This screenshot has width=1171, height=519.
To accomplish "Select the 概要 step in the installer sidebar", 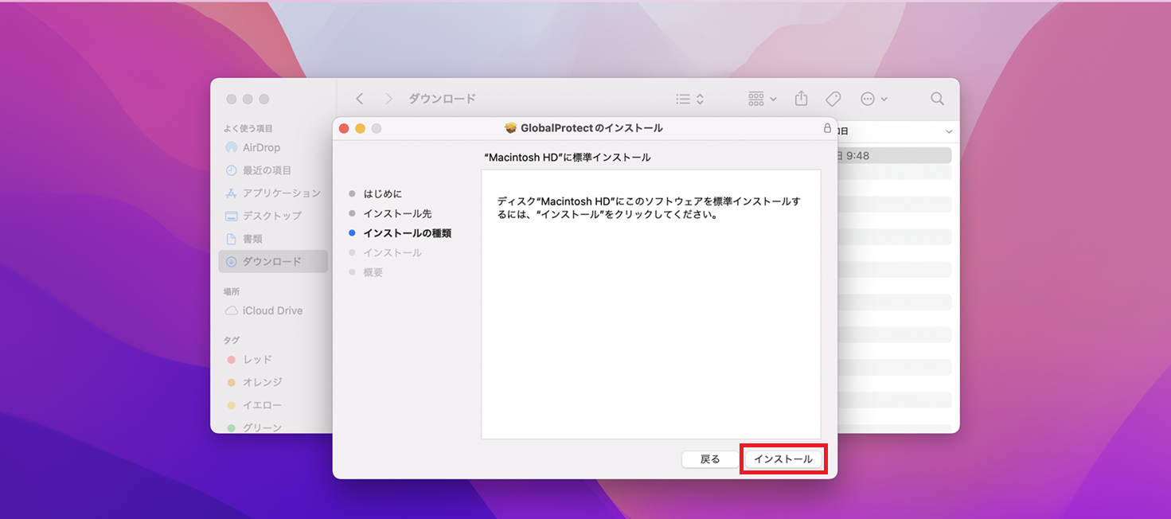I will pos(373,272).
